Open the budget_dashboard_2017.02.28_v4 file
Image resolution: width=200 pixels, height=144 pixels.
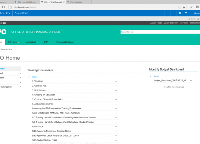(x=170, y=80)
